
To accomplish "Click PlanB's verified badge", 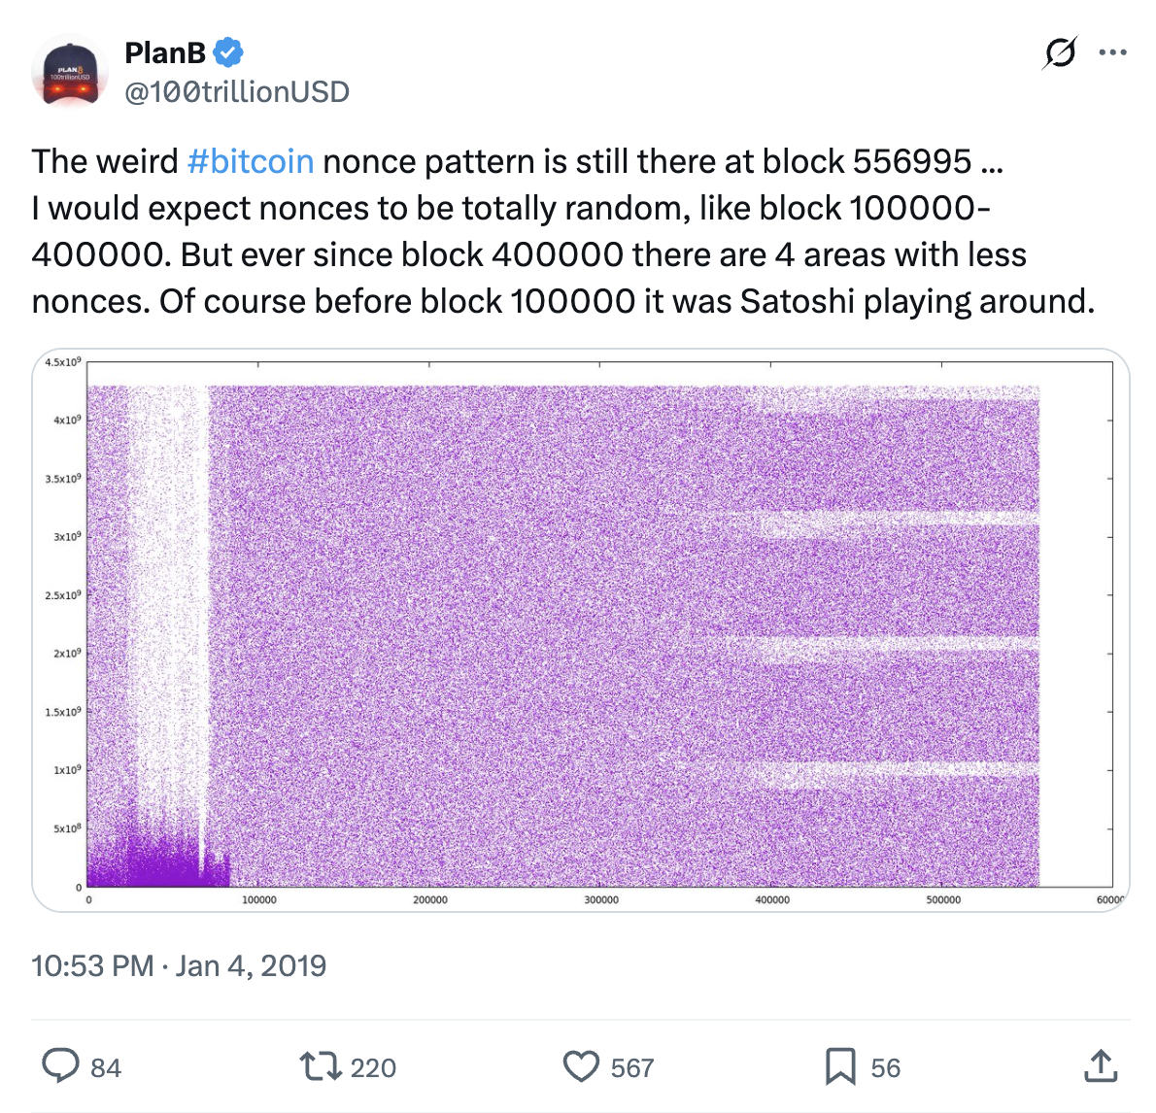I will click(227, 53).
